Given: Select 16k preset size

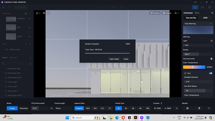Looking at the screenshot, I should coord(147,108).
